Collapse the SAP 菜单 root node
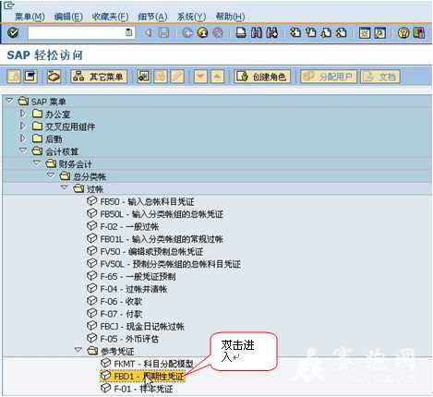Screen dimensions: 433x397 9,101
